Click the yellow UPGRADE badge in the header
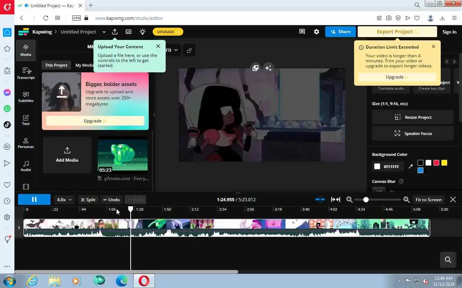462x288 pixels. [x=168, y=32]
